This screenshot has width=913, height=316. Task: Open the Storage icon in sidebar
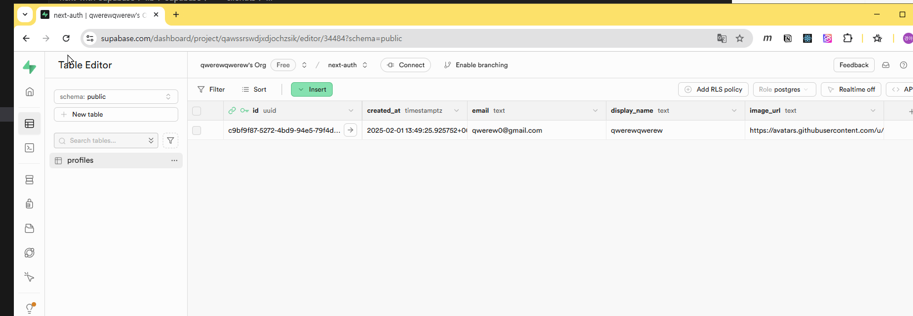tap(29, 228)
